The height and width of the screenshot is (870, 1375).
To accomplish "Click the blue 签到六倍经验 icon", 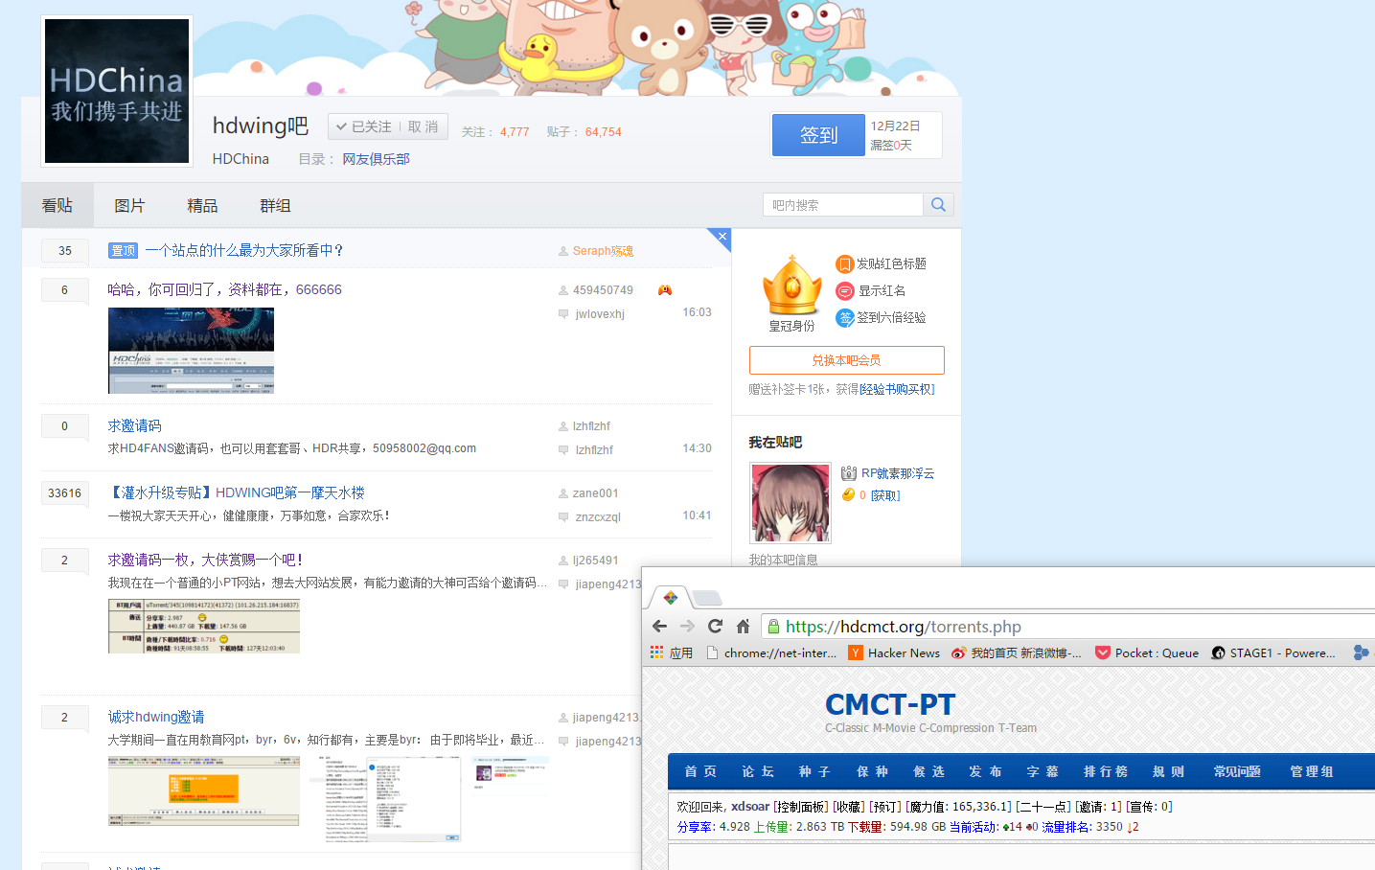I will [x=844, y=317].
